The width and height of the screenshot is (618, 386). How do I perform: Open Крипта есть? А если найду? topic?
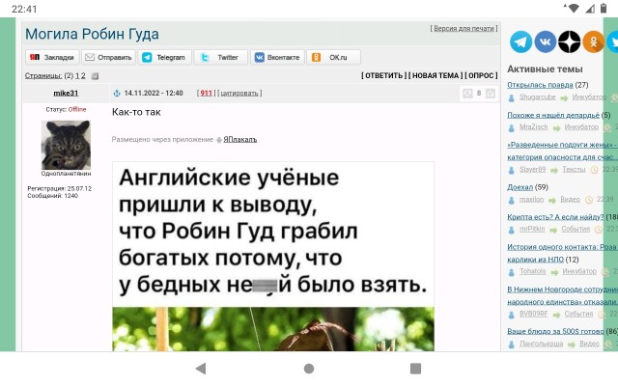(555, 217)
